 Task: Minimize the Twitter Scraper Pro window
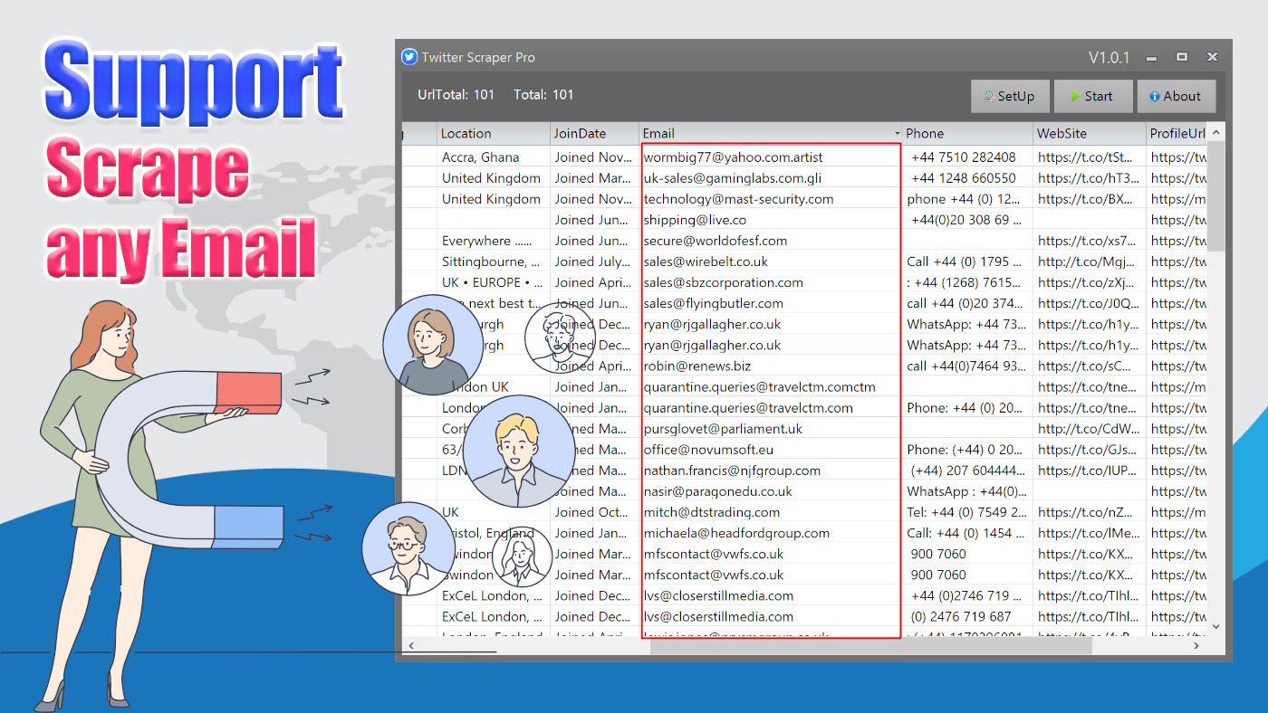pos(1152,58)
